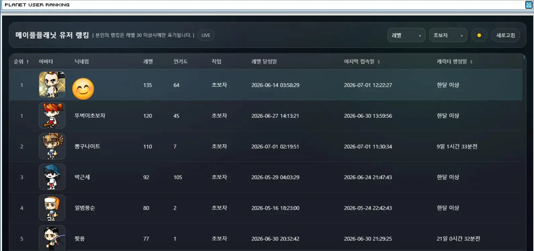Viewport: 534px width, 251px height.
Task: Click the 인기도 column header
Action: click(181, 61)
